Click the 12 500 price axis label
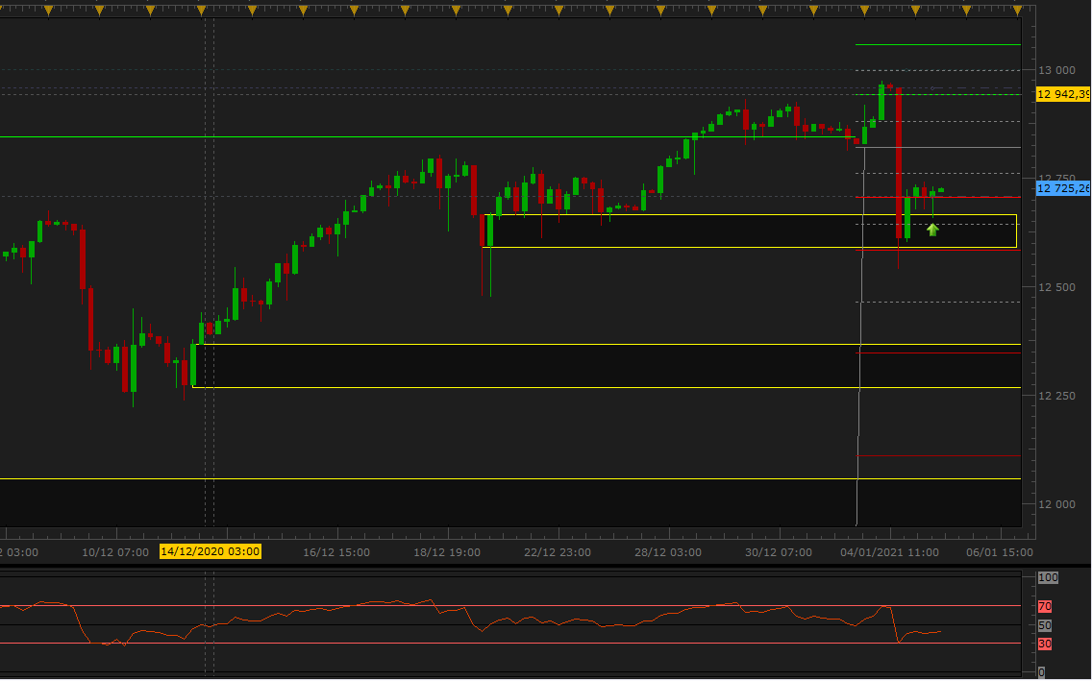 coord(1056,287)
